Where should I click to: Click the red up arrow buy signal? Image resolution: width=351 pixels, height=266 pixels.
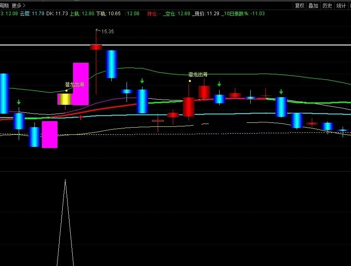pos(81,117)
